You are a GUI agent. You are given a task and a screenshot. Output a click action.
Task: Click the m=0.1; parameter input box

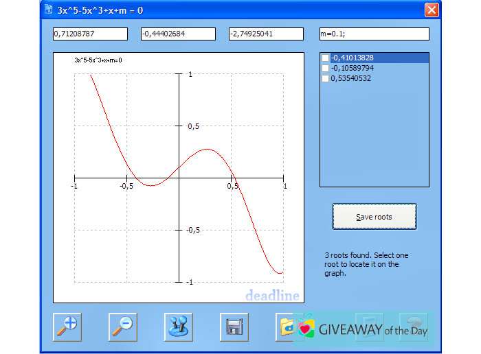374,34
